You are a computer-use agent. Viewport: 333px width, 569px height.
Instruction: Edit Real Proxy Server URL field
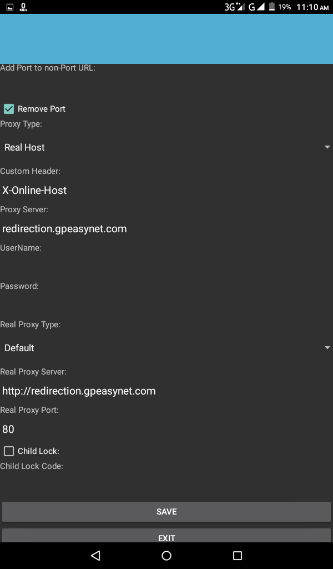[167, 391]
